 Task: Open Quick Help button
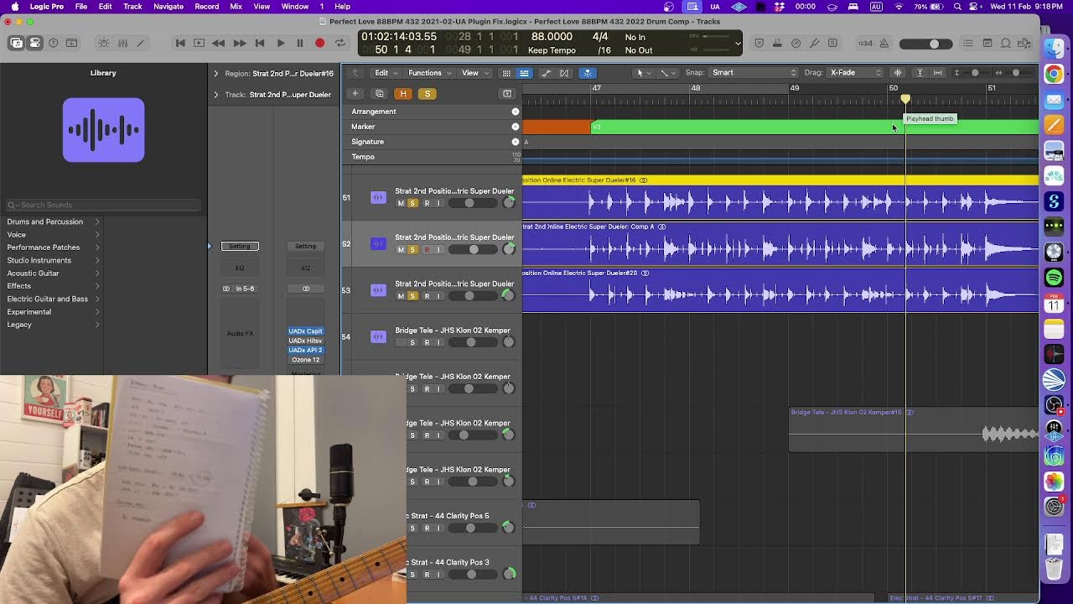pyautogui.click(x=54, y=43)
